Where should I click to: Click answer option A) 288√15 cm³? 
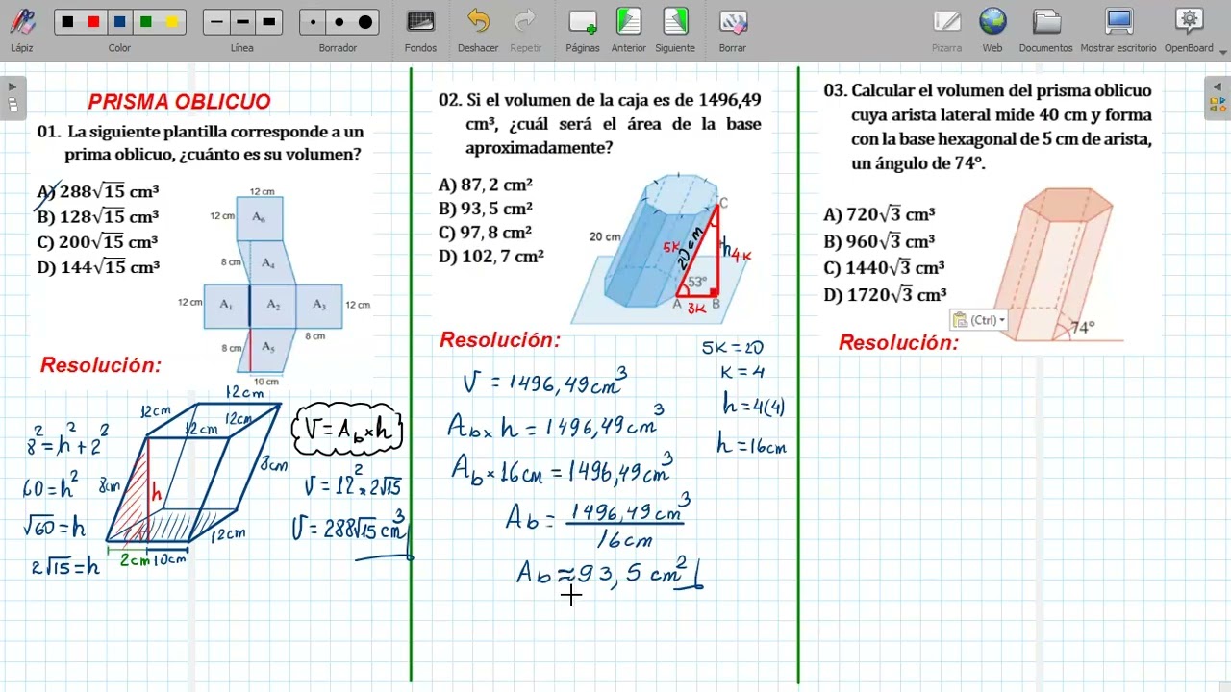pyautogui.click(x=98, y=191)
